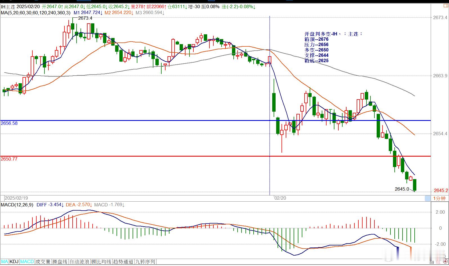The image size is (449, 266).
Task: Click annotation title 开盘判多空-IH、：主连：
Action: click(334, 34)
